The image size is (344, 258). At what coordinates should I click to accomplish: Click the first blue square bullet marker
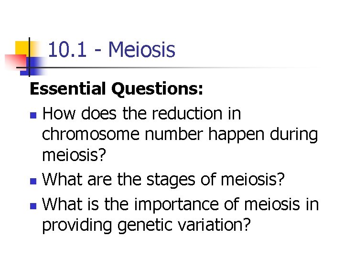coord(32,115)
